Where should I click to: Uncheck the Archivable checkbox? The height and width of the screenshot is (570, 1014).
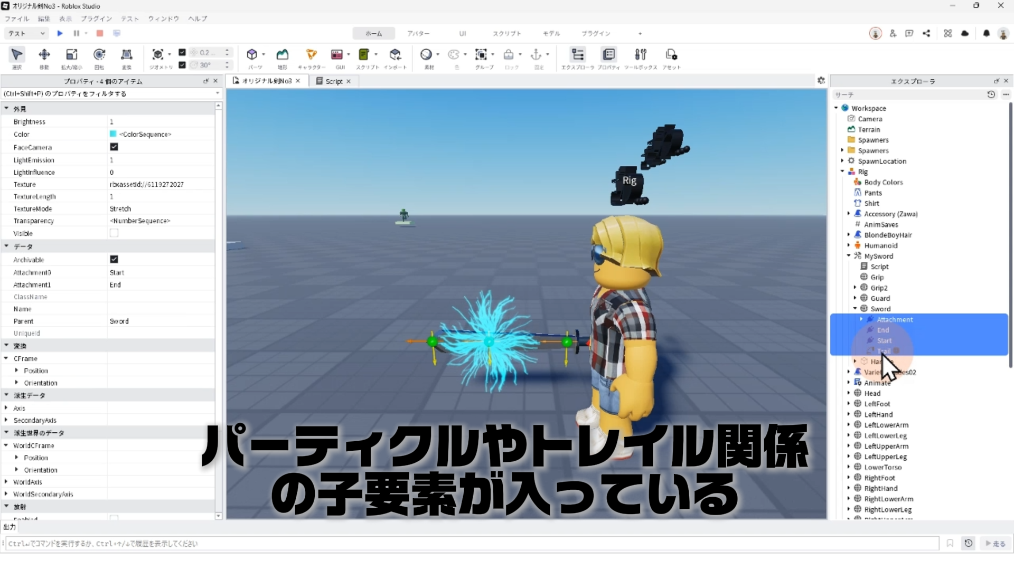pyautogui.click(x=114, y=259)
